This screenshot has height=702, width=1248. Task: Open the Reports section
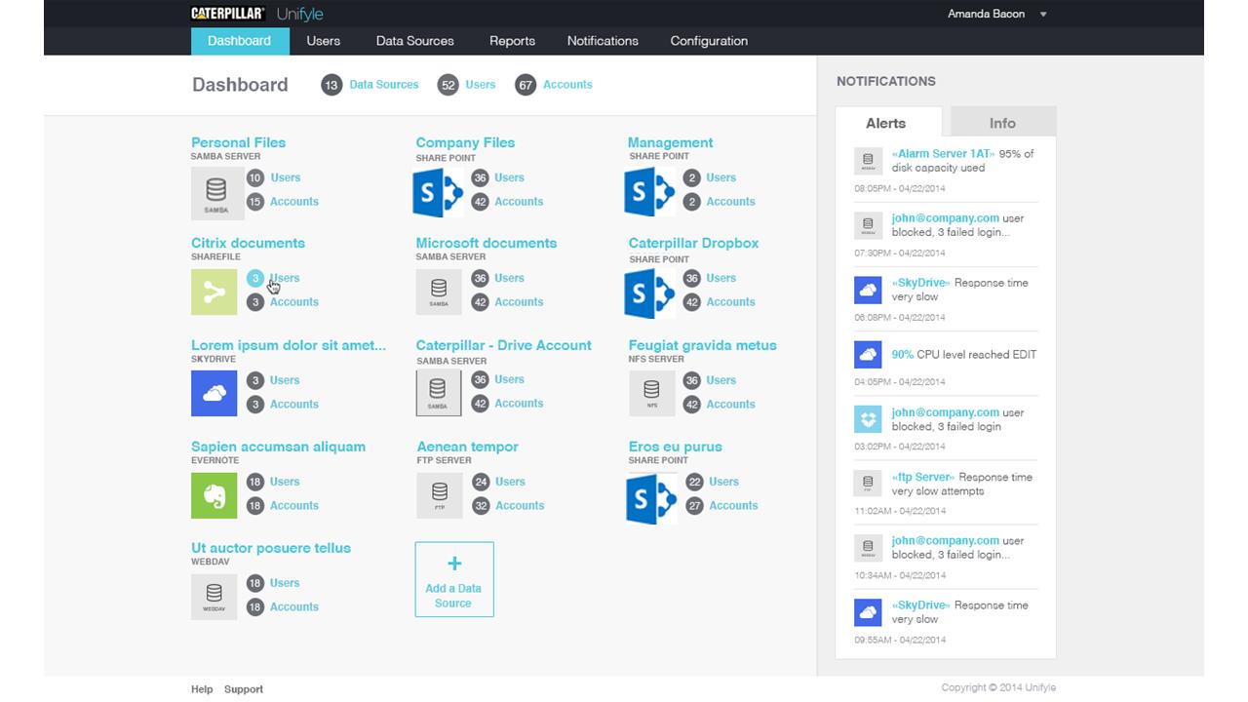pyautogui.click(x=513, y=41)
